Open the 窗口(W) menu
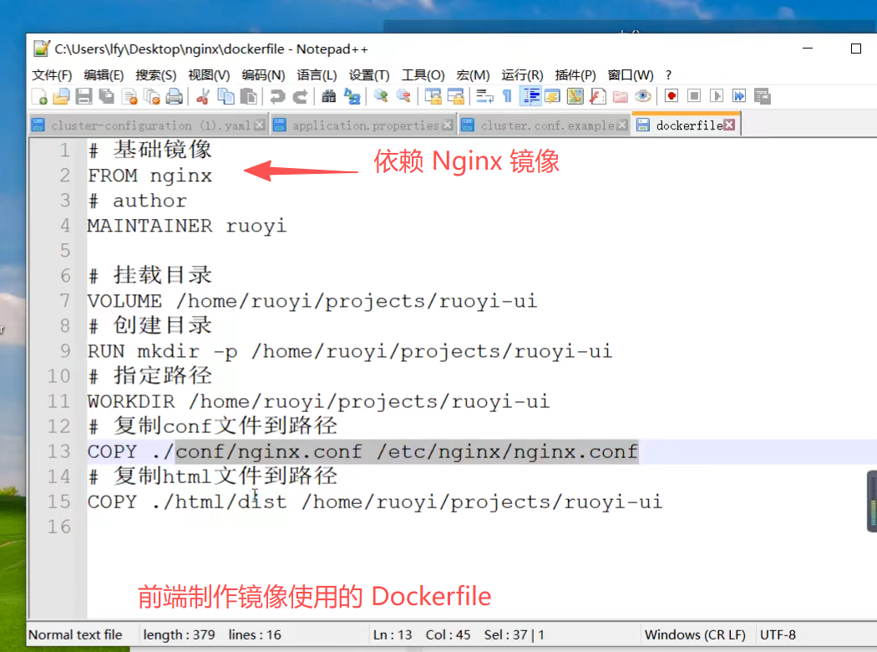The width and height of the screenshot is (877, 652). [631, 75]
